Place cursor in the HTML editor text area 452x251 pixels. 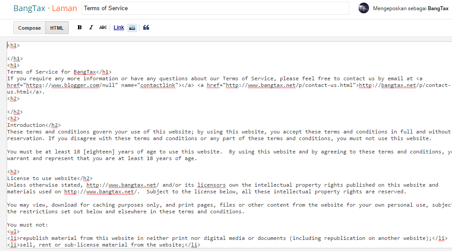229,145
